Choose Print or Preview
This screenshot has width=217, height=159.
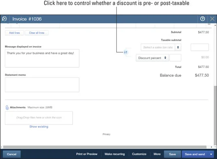point(87,154)
